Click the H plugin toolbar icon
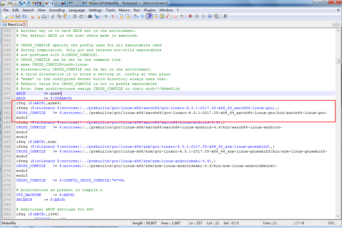 point(225,16)
